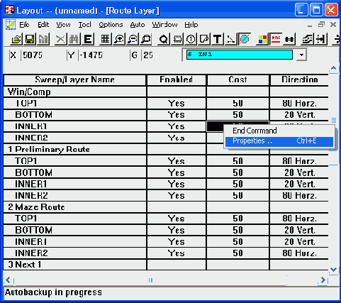Click the horizontal scrollbar right arrow
This screenshot has height=303, width=341.
tap(323, 280)
